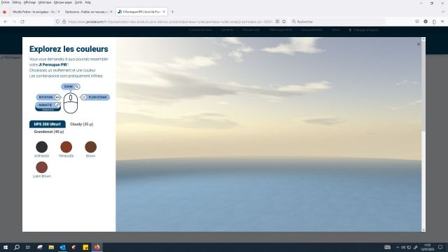Pick the Anthracite color swatch
Viewport: 448px width, 252px height.
click(42, 147)
